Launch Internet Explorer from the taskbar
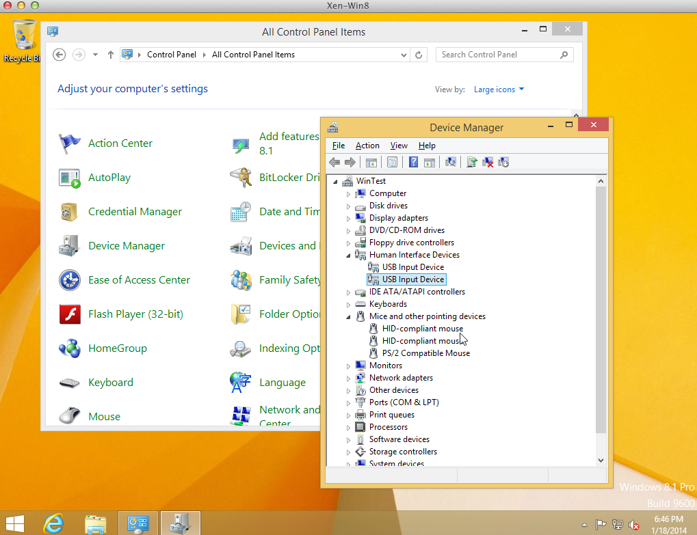Screen dimensions: 697x535 pos(55,523)
